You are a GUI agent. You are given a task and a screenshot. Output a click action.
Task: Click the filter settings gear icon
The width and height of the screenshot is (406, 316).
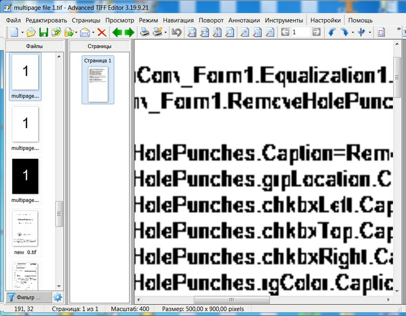(58, 297)
